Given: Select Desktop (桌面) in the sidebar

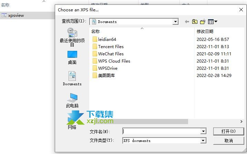Looking at the screenshot, I should click(x=72, y=57).
